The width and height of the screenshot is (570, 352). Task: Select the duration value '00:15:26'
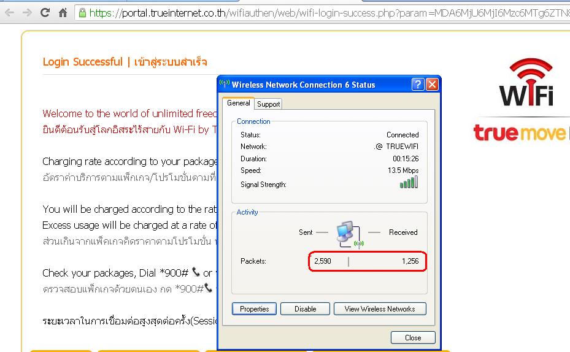pos(406,159)
